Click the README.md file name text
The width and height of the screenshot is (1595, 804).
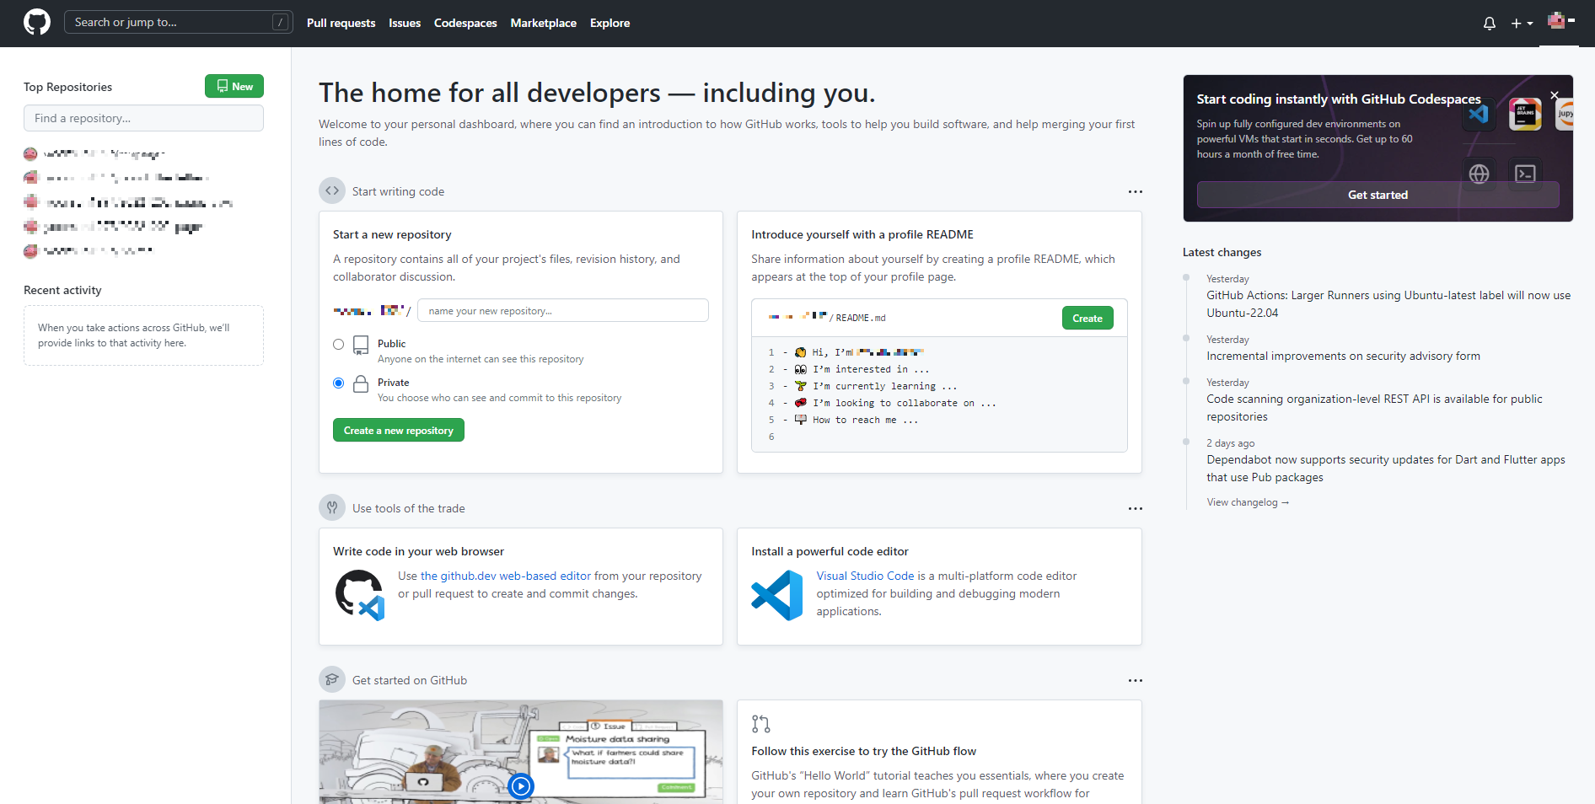[861, 318]
